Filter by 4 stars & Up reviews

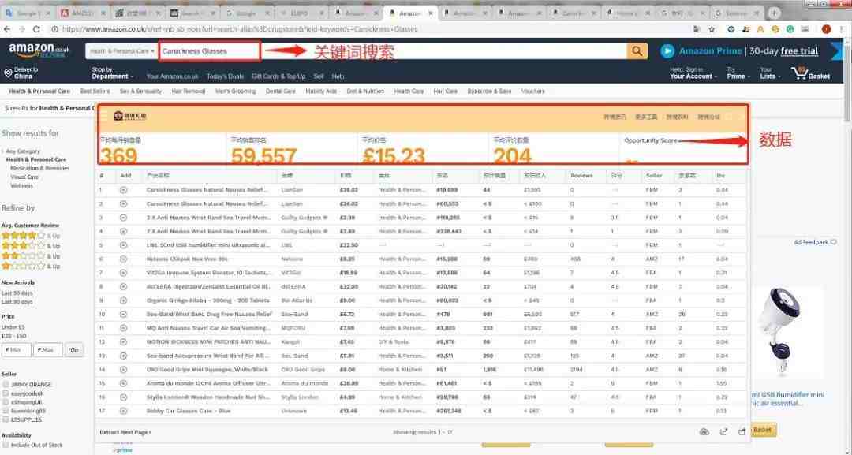(31, 236)
